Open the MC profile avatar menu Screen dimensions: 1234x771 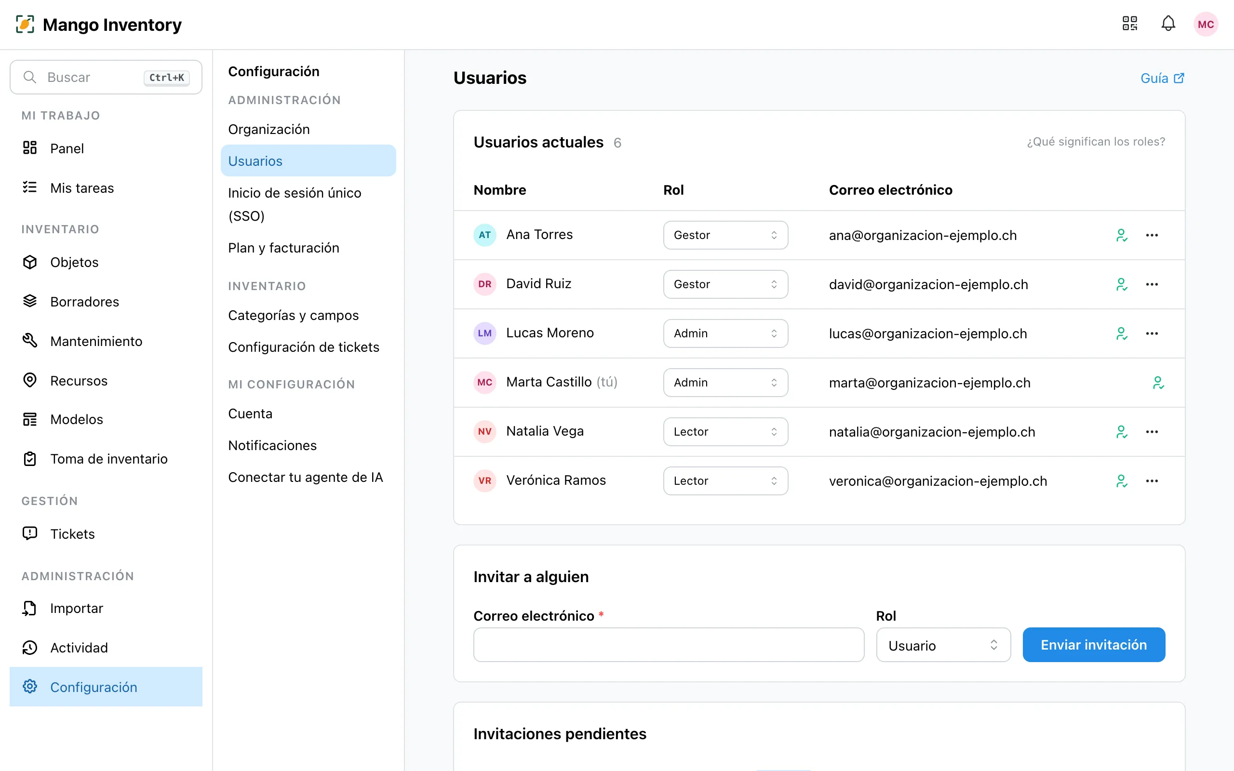click(1206, 25)
